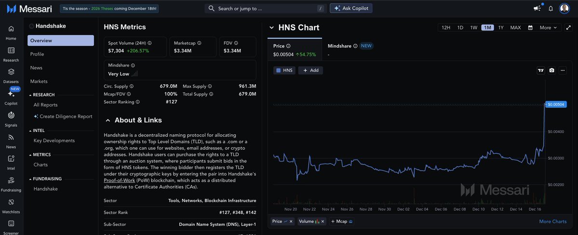Open notifications bell
The image size is (578, 235).
click(551, 9)
